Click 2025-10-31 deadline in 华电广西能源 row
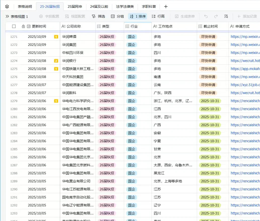Viewport: 260px width, 221px height. (x=210, y=125)
